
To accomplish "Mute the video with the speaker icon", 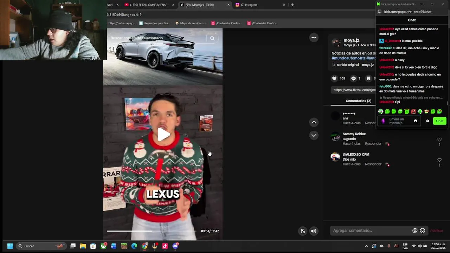I will [x=314, y=231].
